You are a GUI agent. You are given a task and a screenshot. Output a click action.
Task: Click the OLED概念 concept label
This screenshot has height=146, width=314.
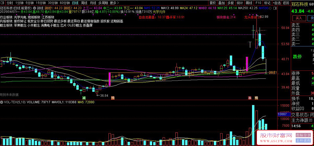pyautogui.click(x=75, y=25)
